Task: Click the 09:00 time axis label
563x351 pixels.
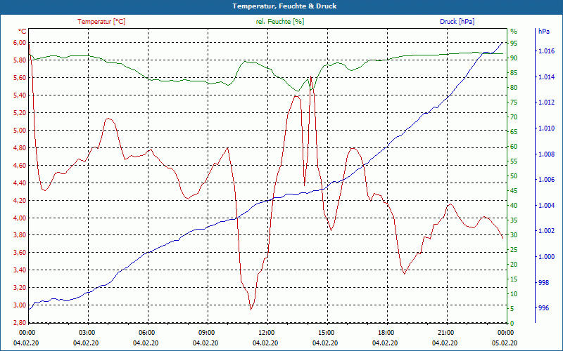Action: (206, 333)
